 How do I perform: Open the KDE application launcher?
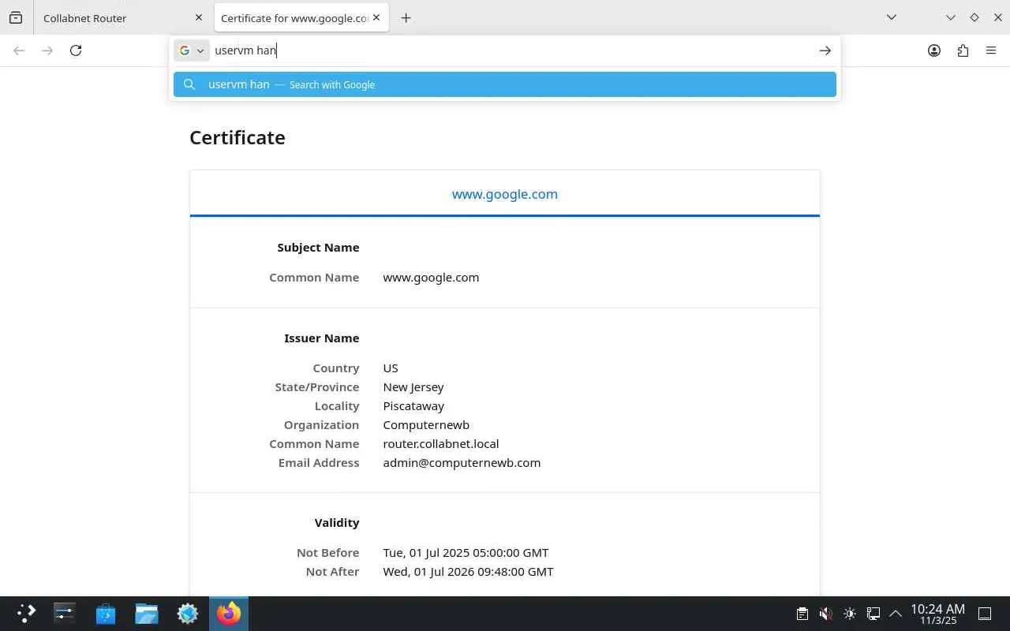[26, 614]
